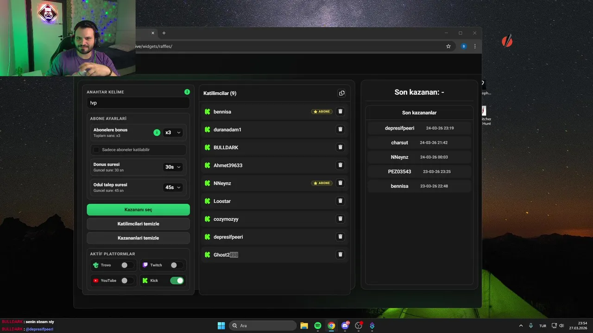This screenshot has width=593, height=333.
Task: Click the Katilimcilar (9) heading
Action: click(x=220, y=93)
